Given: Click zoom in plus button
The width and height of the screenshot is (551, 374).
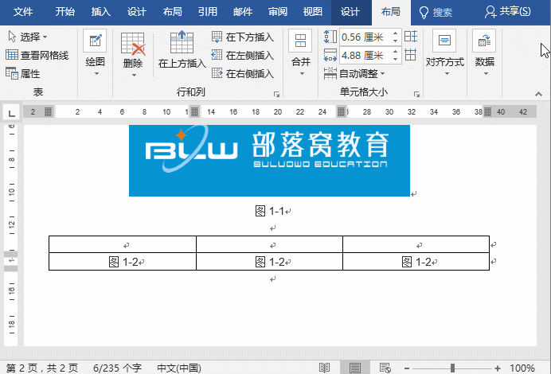Looking at the screenshot, I should tap(498, 368).
